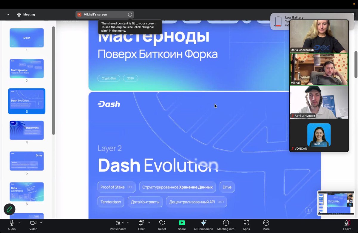Click Структурированное Хранение Данных tag
The width and height of the screenshot is (358, 233).
[178, 187]
